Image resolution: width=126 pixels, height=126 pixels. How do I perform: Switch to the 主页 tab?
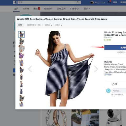coord(16,9)
